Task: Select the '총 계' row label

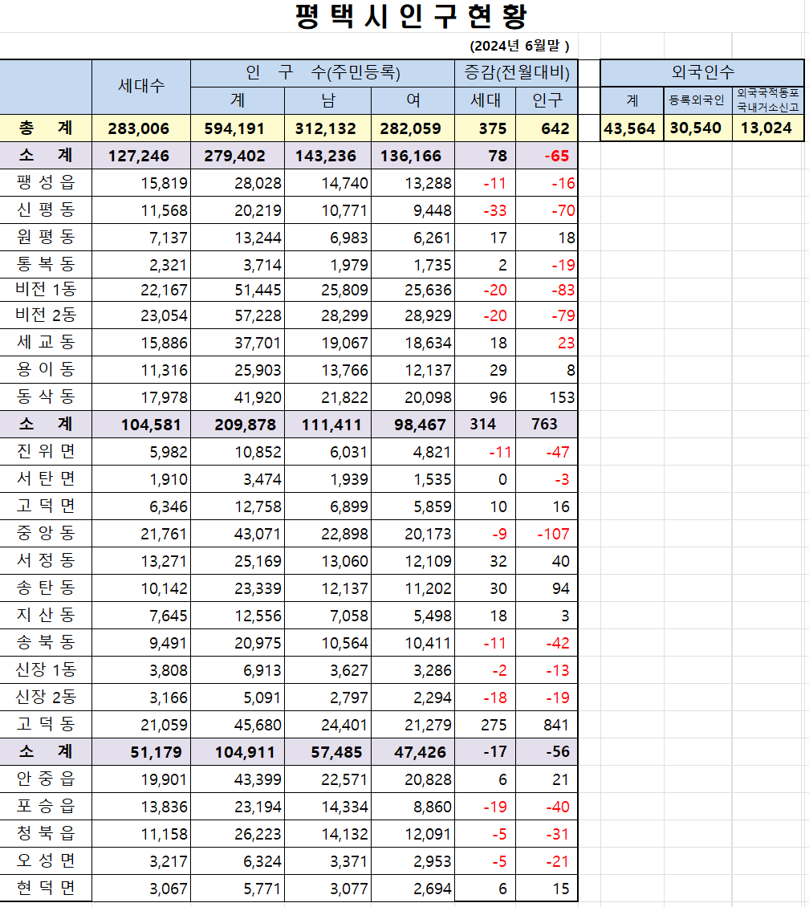Action: 46,128
